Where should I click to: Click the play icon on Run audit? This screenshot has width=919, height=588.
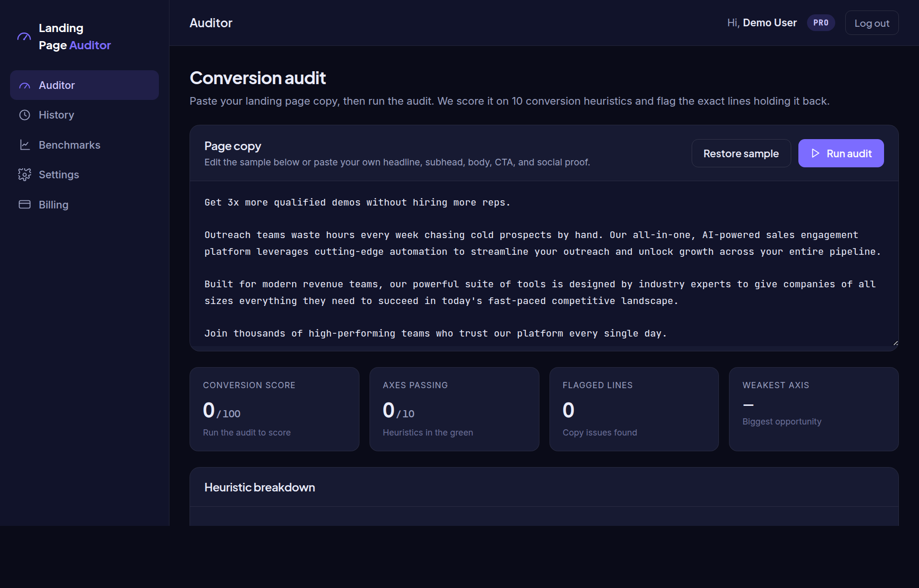click(x=816, y=153)
